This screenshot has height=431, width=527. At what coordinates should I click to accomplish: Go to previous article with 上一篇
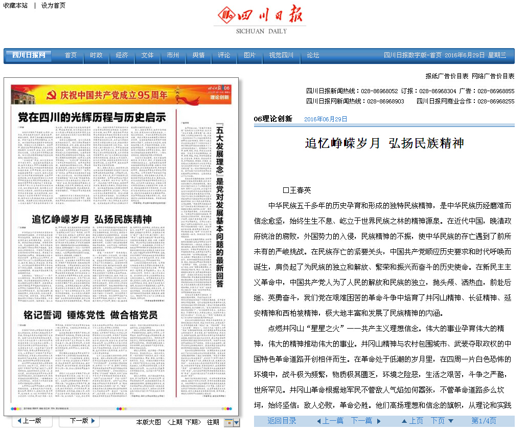pos(330,421)
